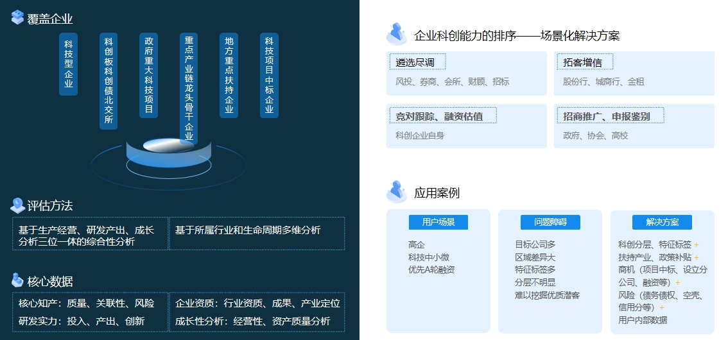
Task: Click the 应用案例 heading
Action: (x=437, y=193)
